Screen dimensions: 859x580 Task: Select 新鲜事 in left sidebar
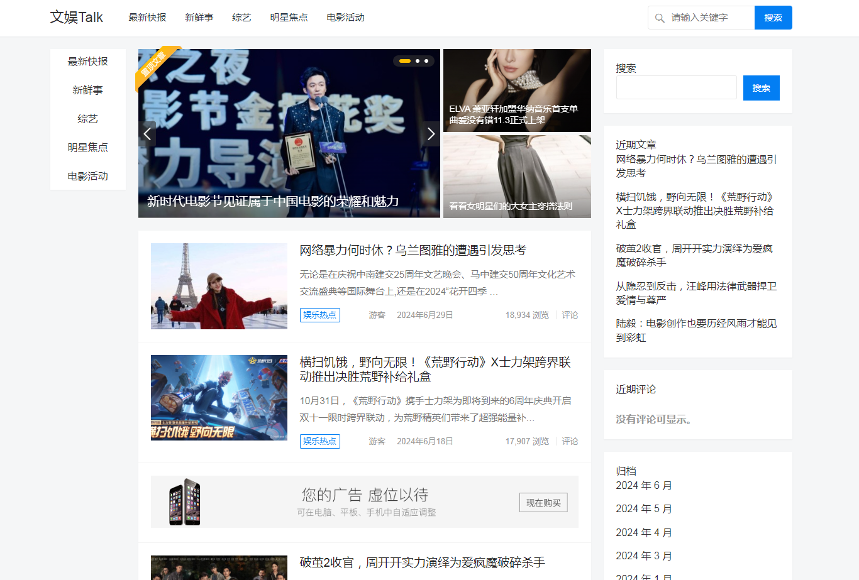(x=88, y=90)
